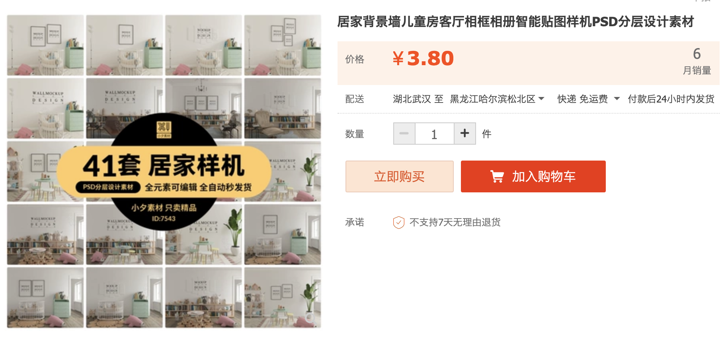The width and height of the screenshot is (726, 341).
Task: Click the 41套 居家样机 yellow banner
Action: click(164, 172)
